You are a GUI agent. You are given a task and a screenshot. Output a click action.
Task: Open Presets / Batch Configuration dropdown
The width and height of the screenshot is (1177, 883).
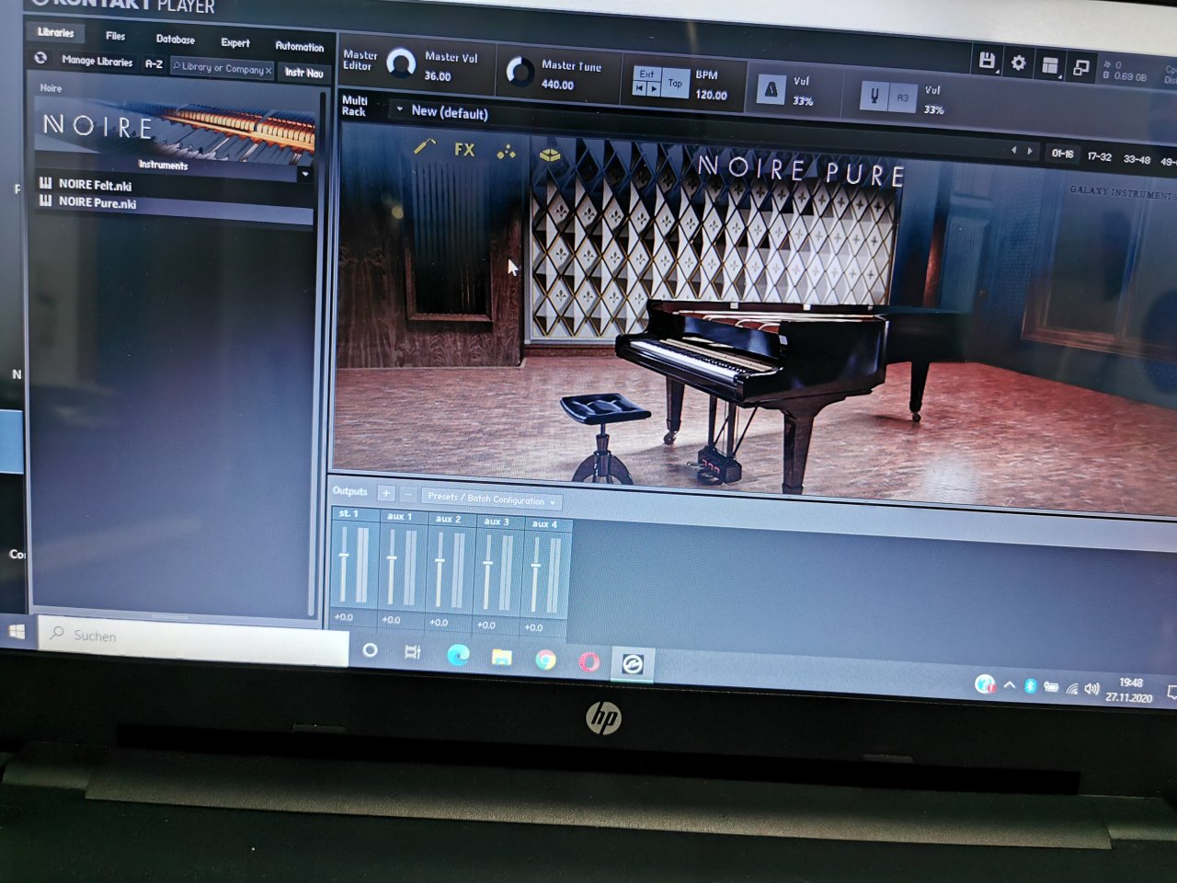(x=491, y=499)
